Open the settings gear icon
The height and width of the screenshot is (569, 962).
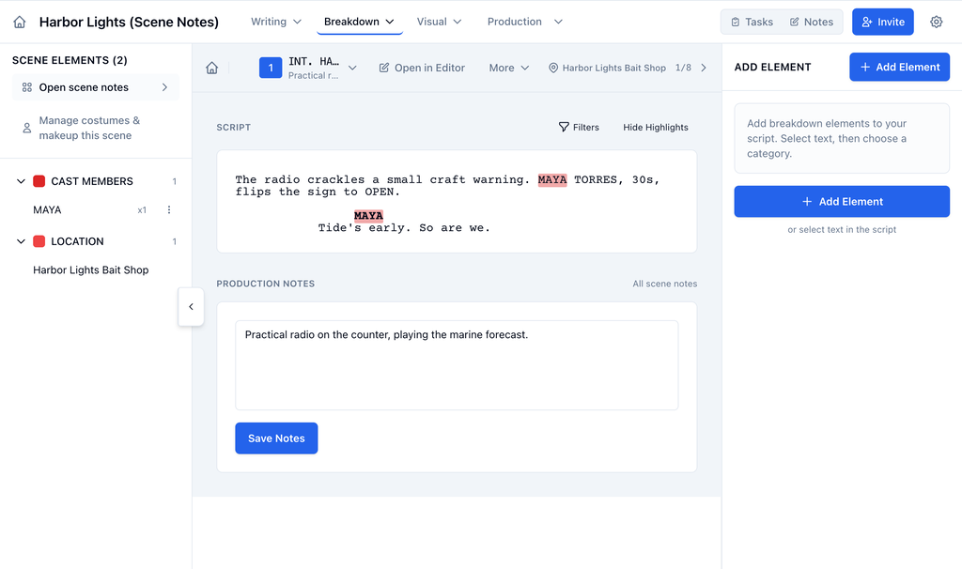click(937, 23)
